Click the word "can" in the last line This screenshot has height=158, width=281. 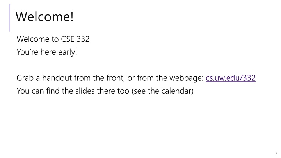coord(37,91)
